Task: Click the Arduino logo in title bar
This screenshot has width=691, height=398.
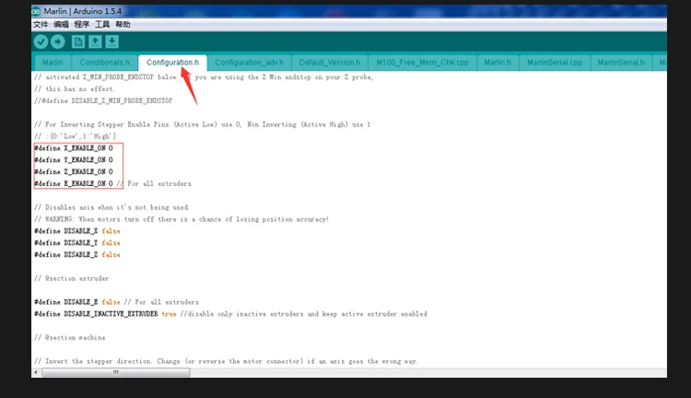Action: pyautogui.click(x=36, y=11)
